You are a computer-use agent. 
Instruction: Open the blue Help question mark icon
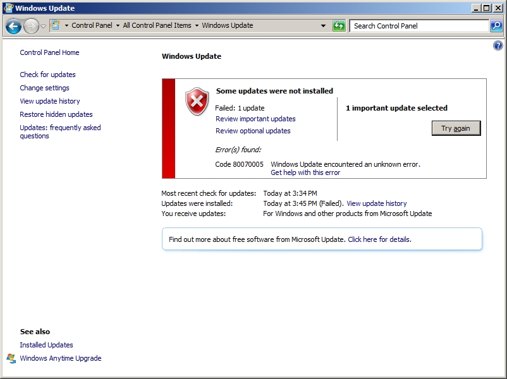pyautogui.click(x=498, y=45)
